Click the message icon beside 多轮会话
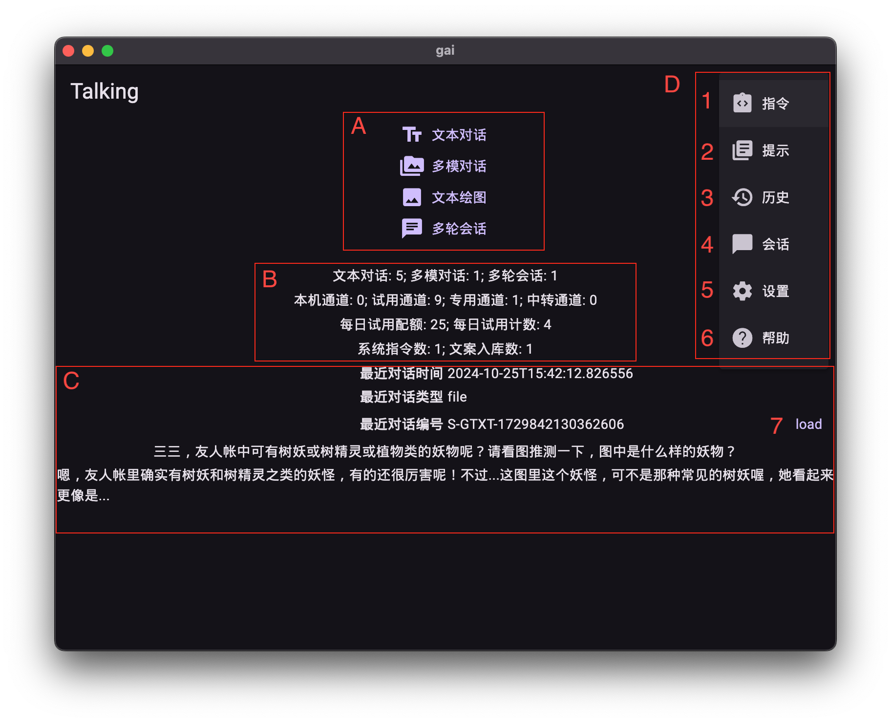Viewport: 891px width, 723px height. (411, 228)
